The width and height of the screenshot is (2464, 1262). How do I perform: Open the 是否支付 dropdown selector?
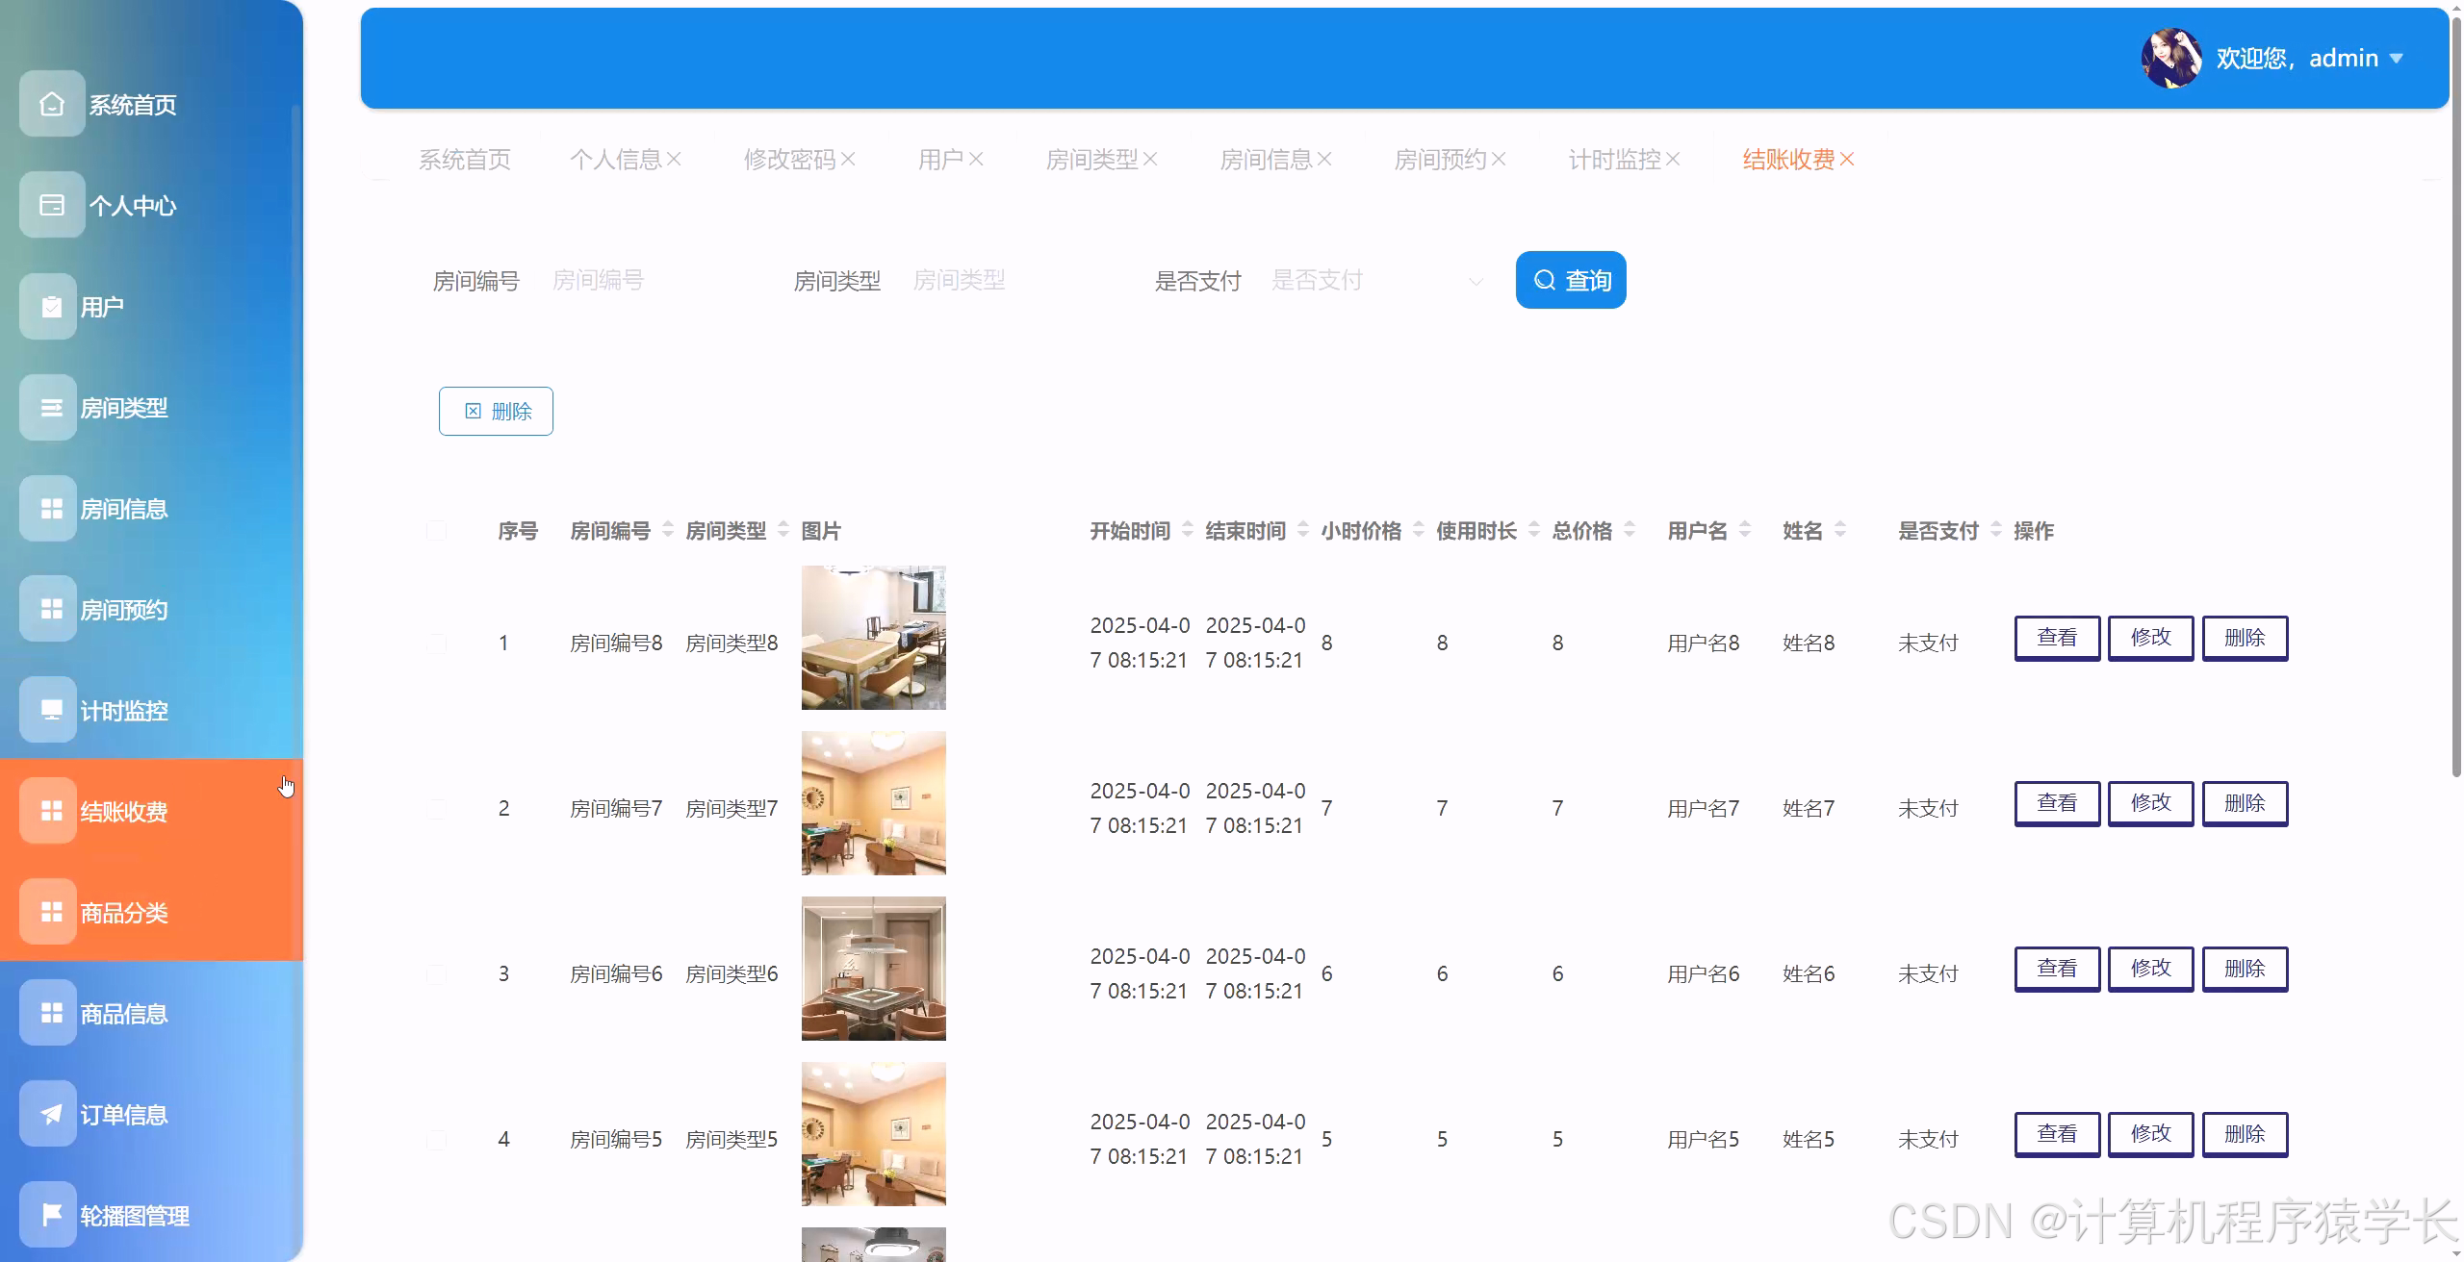tap(1378, 280)
